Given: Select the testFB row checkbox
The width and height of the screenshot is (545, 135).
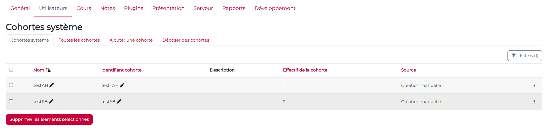Looking at the screenshot, I should pyautogui.click(x=11, y=101).
